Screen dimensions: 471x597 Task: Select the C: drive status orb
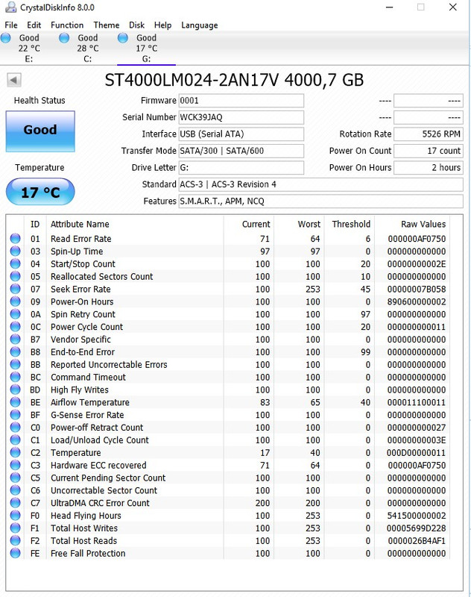tap(64, 38)
